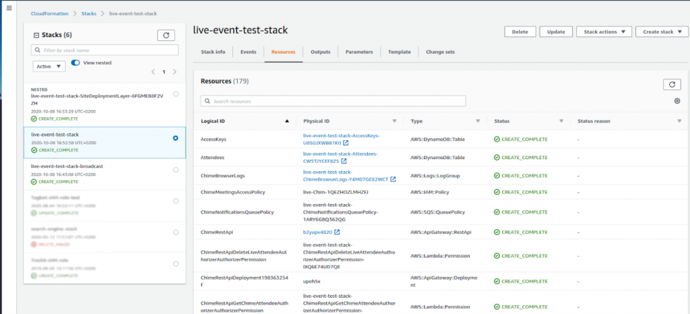The image size is (690, 314).
Task: Expand the Stack actions dropdown
Action: [x=604, y=32]
